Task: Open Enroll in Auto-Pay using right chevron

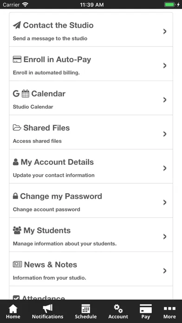Action: [165, 65]
